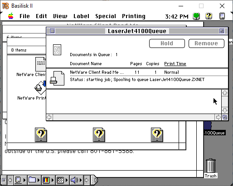Expand the computer module arrow in Control Strip
The image size is (233, 186).
point(24,180)
